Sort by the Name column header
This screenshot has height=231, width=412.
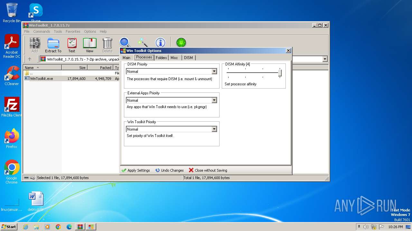(x=42, y=68)
